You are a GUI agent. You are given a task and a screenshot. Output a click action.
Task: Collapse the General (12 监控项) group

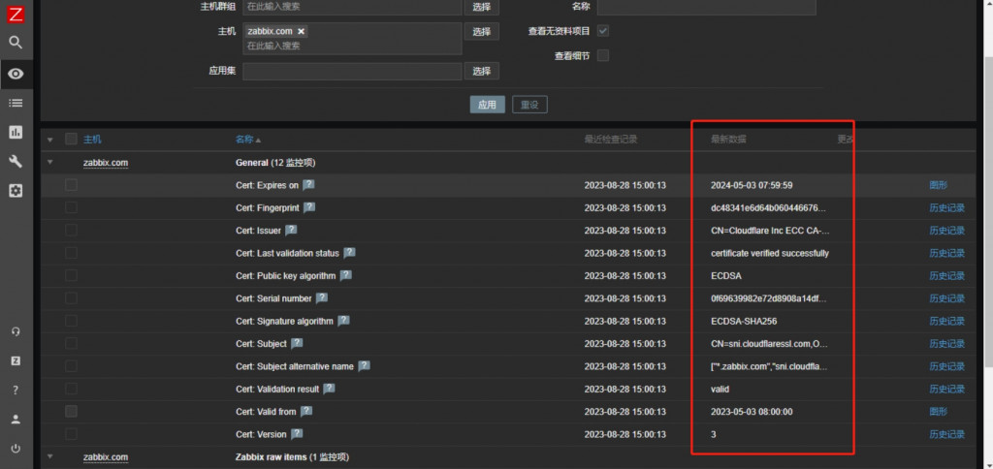pyautogui.click(x=50, y=162)
